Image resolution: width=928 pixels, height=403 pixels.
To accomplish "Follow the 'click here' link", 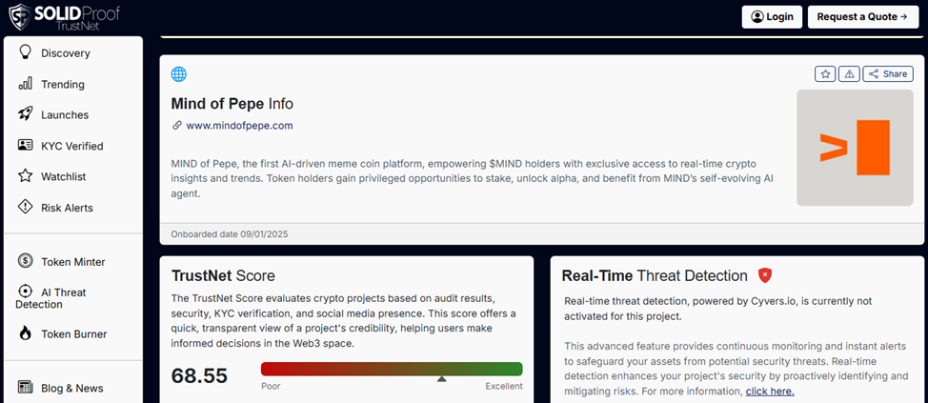I will pyautogui.click(x=770, y=392).
